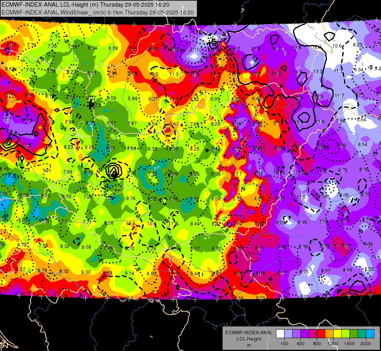
Task: Click the wind shear value 5.69
Action: (x=342, y=145)
